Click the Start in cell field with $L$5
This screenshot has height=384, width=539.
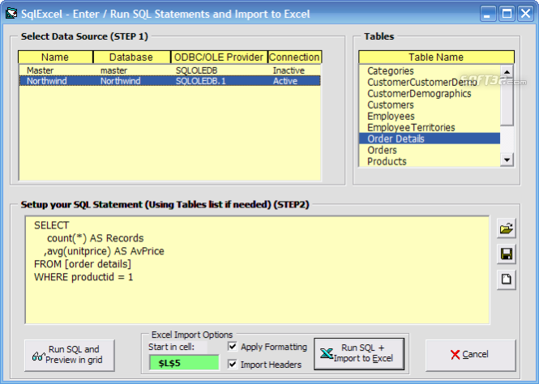pos(184,363)
